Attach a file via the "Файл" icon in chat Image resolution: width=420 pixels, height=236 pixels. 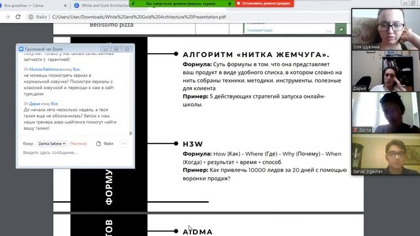pos(105,144)
